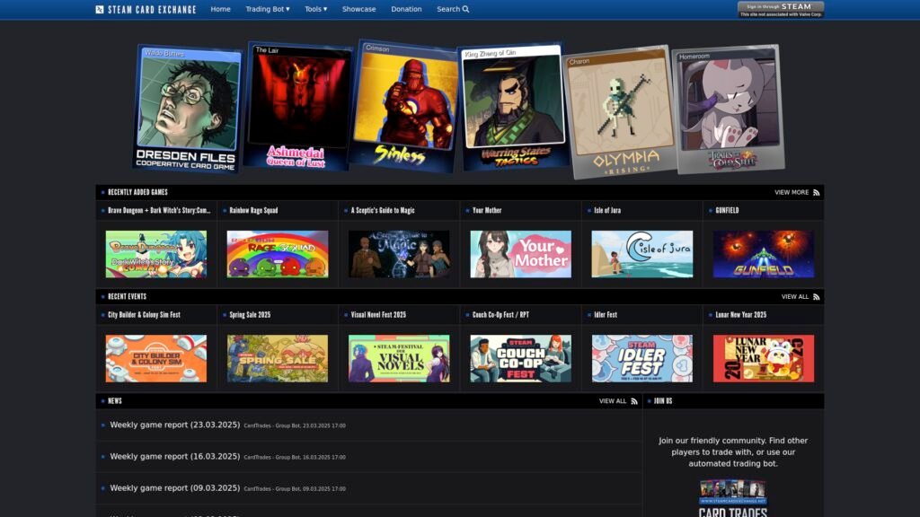Open the Rainbow Rage Squad banner
Image resolution: width=920 pixels, height=517 pixels.
coord(278,254)
